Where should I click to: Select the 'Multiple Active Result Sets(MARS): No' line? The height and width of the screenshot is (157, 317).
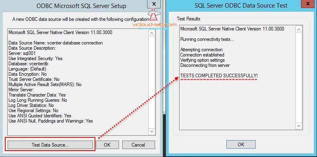coord(45,85)
